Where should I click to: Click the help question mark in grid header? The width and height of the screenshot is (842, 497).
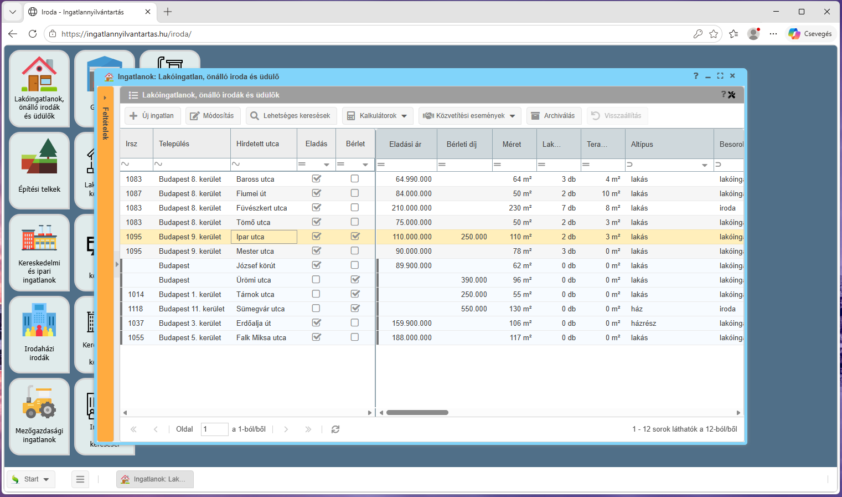(x=723, y=95)
